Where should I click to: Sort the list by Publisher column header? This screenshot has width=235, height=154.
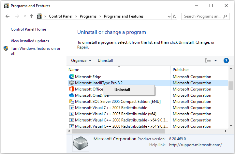click(x=199, y=70)
